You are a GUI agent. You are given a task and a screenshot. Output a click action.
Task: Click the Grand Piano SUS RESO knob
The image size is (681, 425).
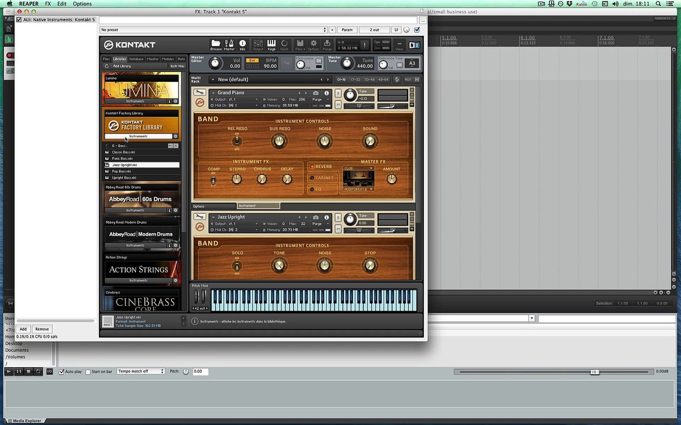279,141
